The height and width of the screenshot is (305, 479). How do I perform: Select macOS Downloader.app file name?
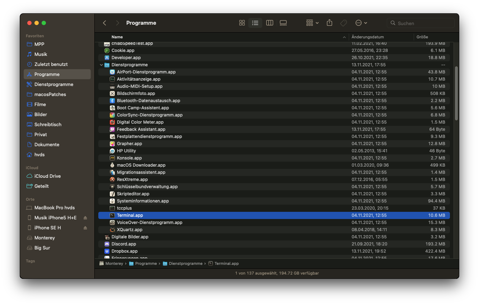point(141,165)
